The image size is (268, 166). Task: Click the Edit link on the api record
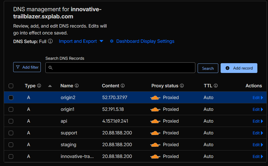pos(257,121)
